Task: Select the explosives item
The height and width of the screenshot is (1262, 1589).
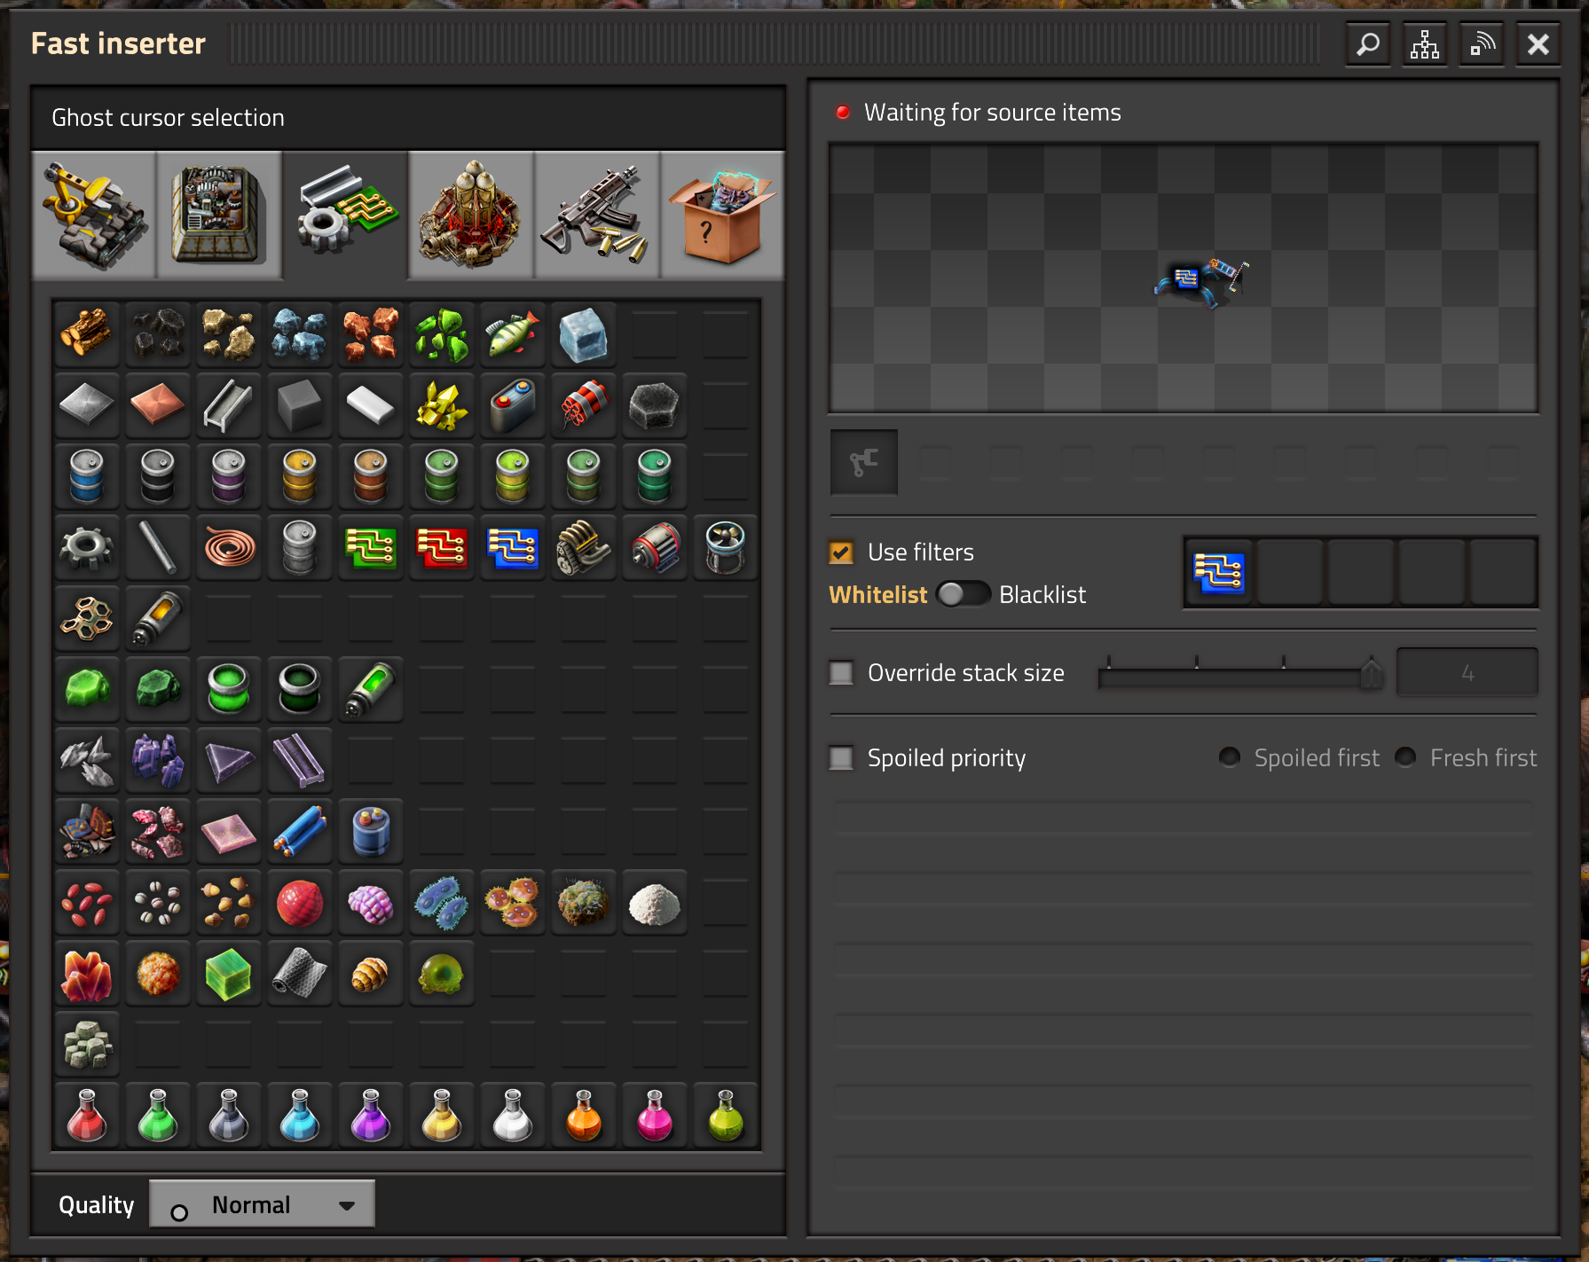Action: [584, 406]
